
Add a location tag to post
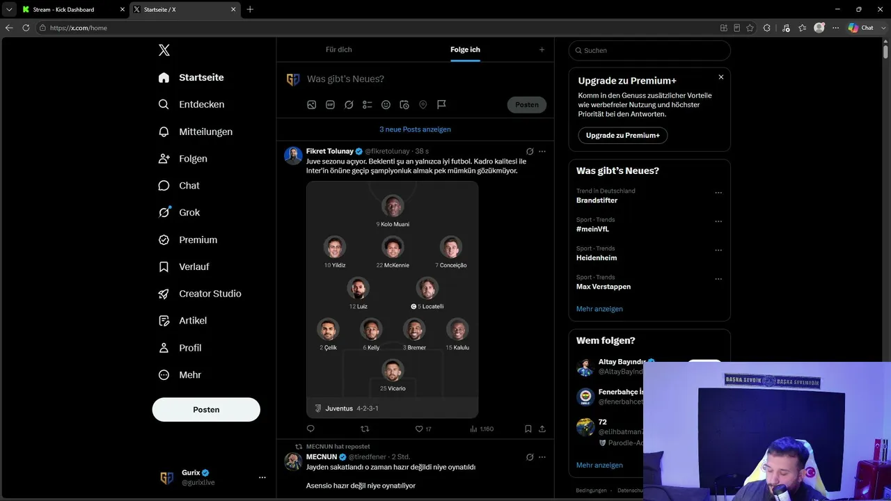tap(423, 104)
